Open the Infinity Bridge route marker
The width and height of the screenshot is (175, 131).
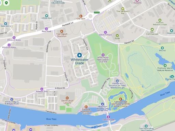click(12, 99)
